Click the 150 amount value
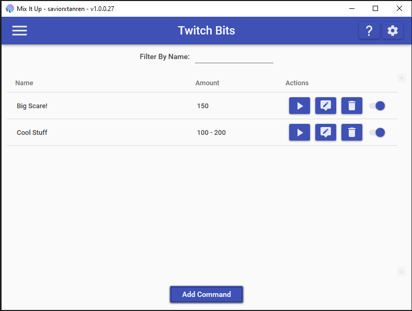Image resolution: width=412 pixels, height=311 pixels. [202, 106]
